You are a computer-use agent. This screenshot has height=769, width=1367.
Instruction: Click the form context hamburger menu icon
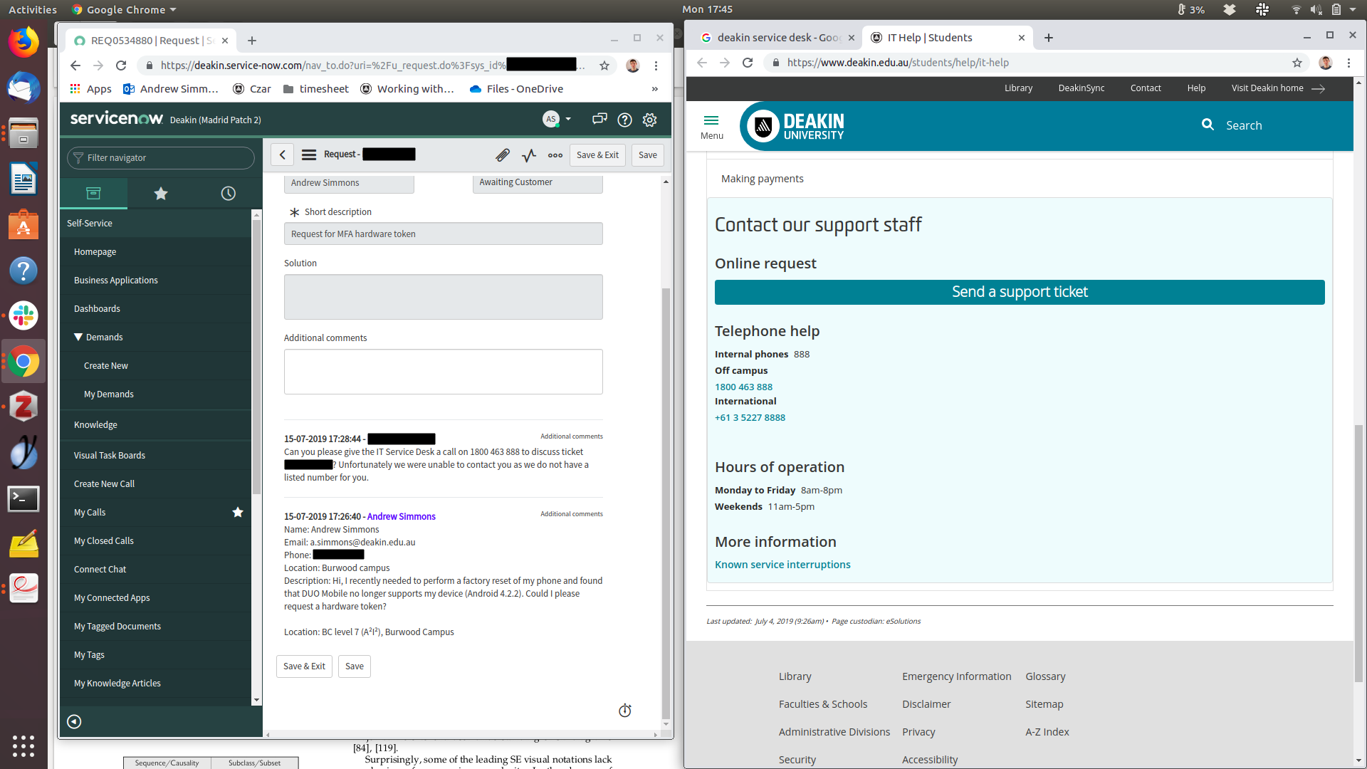309,155
